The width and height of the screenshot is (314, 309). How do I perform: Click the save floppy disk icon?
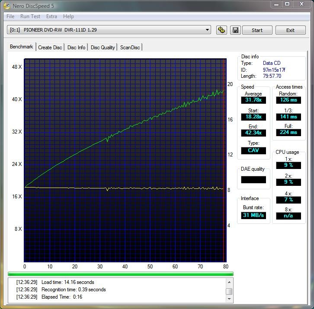pos(235,30)
